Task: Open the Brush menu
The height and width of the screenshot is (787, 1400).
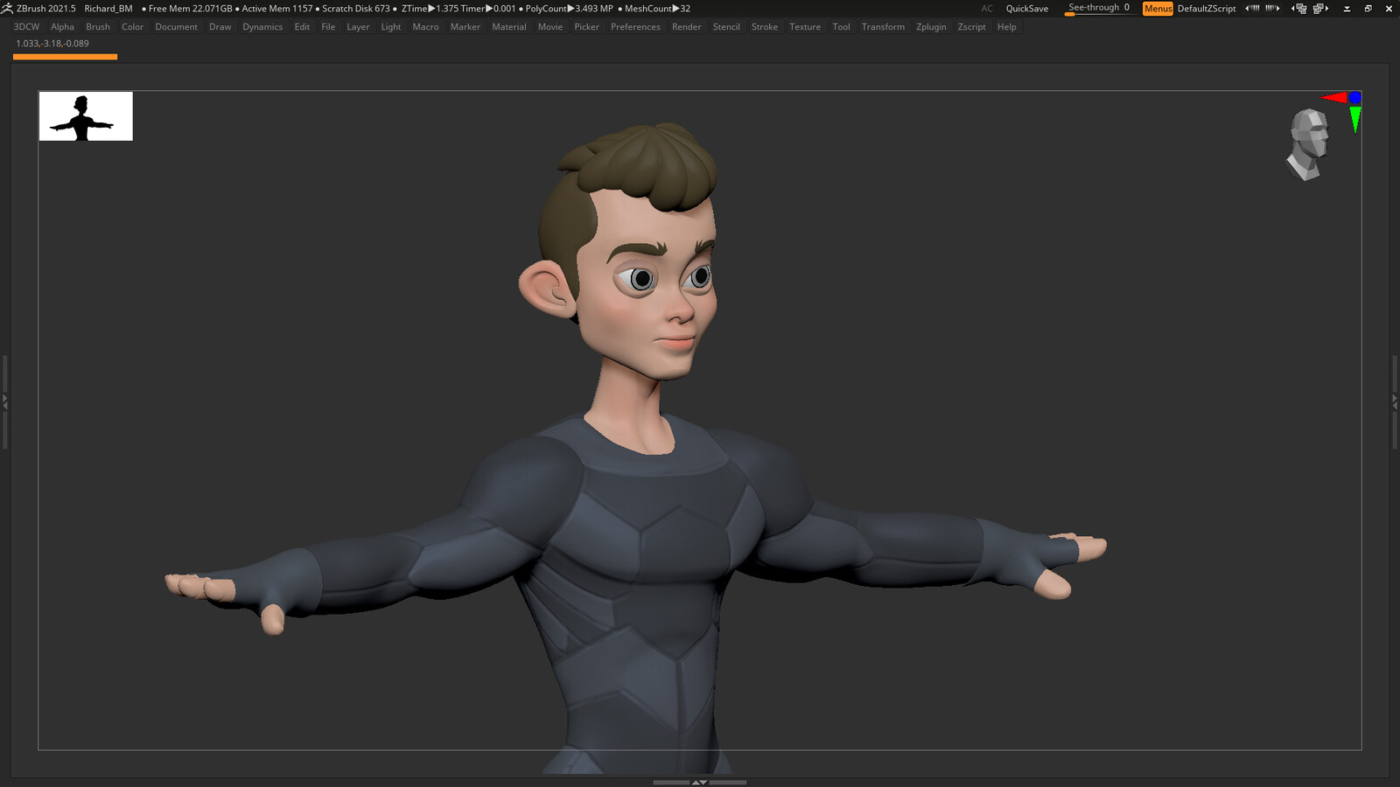Action: click(x=98, y=27)
